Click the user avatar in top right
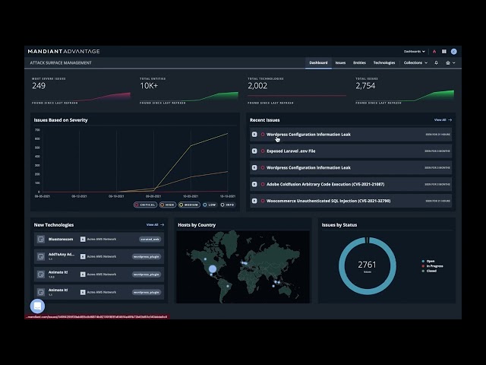The height and width of the screenshot is (365, 486). click(454, 52)
